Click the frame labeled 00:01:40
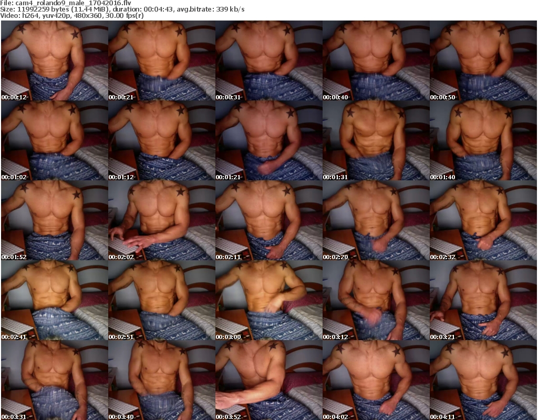538x420 pixels. (483, 140)
